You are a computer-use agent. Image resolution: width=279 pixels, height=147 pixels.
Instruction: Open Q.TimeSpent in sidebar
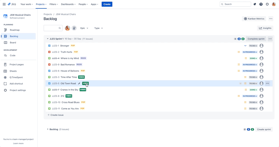[x=18, y=77]
